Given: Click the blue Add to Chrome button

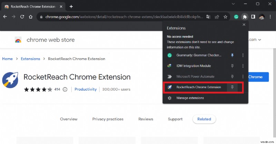Looking at the screenshot, I should [x=258, y=77].
